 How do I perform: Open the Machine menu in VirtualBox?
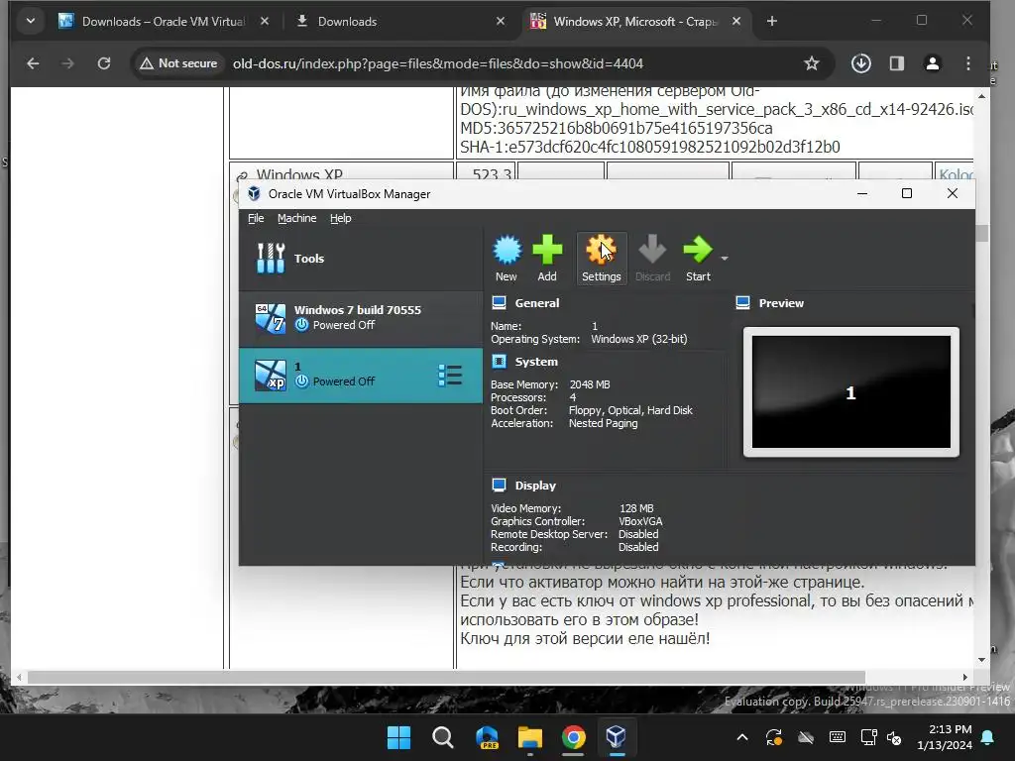coord(296,218)
